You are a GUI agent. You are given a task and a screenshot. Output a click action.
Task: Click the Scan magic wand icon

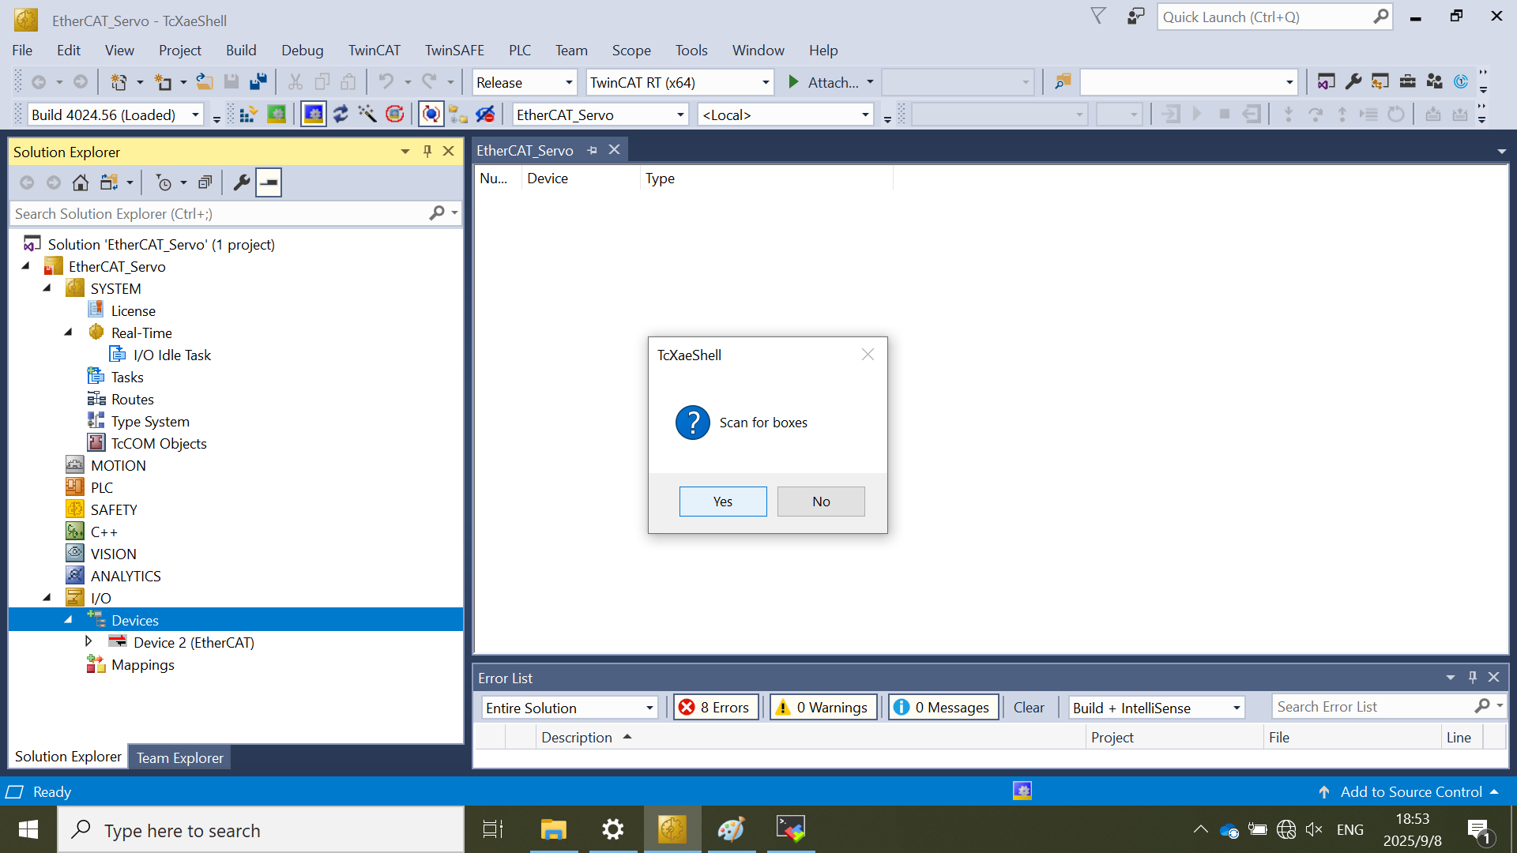367,115
